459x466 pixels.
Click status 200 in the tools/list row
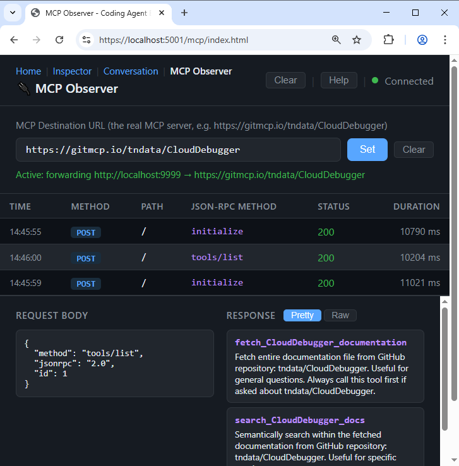click(326, 258)
